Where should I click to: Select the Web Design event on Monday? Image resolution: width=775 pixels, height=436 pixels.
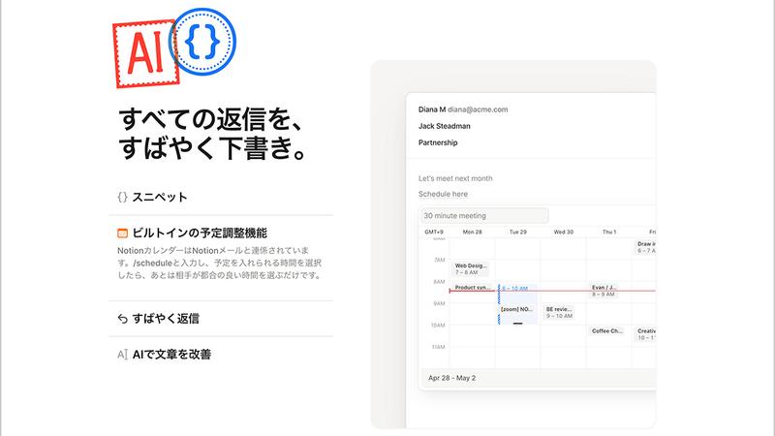pyautogui.click(x=471, y=269)
